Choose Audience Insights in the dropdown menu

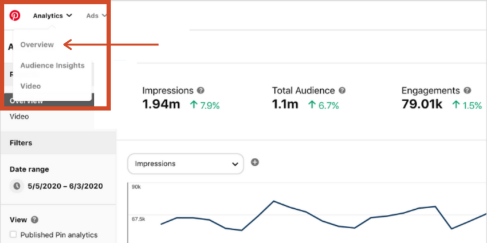[52, 66]
